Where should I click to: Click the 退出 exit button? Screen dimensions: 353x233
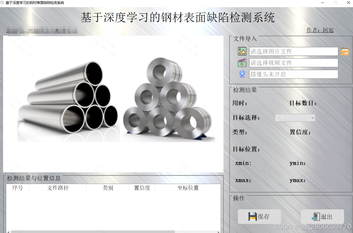(x=322, y=216)
